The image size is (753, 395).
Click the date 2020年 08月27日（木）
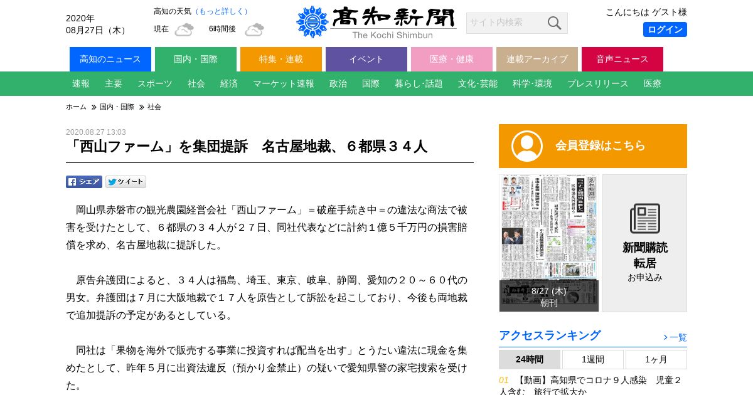pyautogui.click(x=97, y=24)
